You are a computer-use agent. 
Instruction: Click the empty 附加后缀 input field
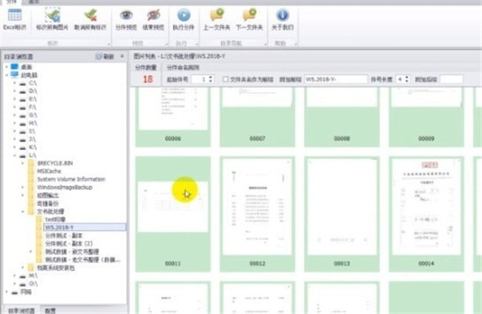coord(451,80)
